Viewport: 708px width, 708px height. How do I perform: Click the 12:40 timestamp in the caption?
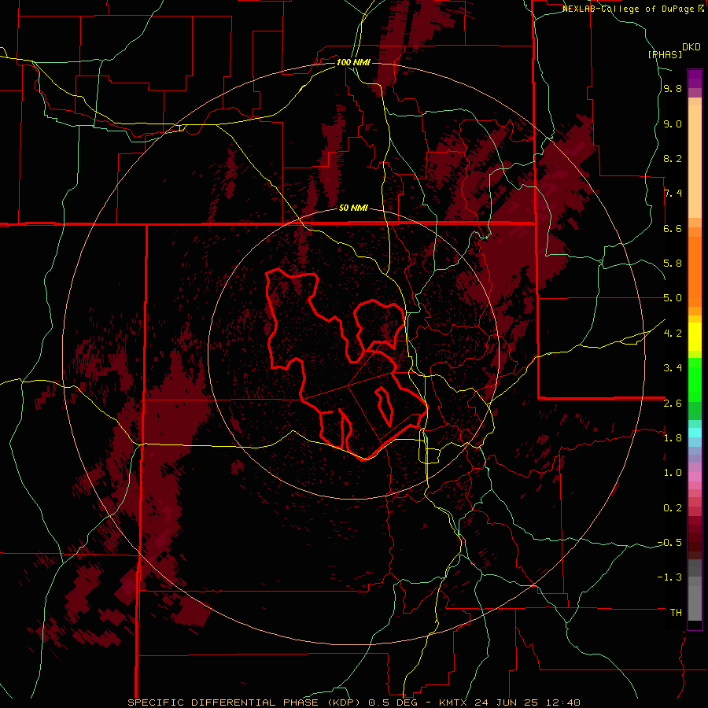coord(562,702)
